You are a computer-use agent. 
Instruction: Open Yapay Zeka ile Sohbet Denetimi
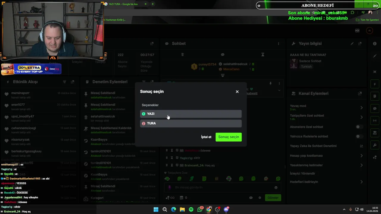(362, 146)
